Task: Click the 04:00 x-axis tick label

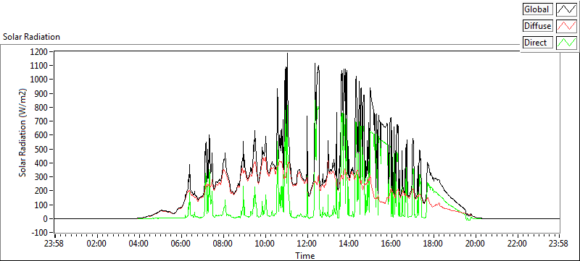Action: pyautogui.click(x=139, y=244)
